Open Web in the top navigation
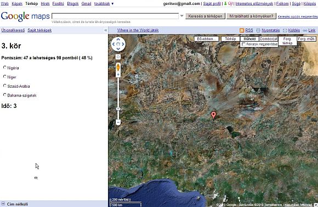The image size is (318, 207). pyautogui.click(x=5, y=3)
